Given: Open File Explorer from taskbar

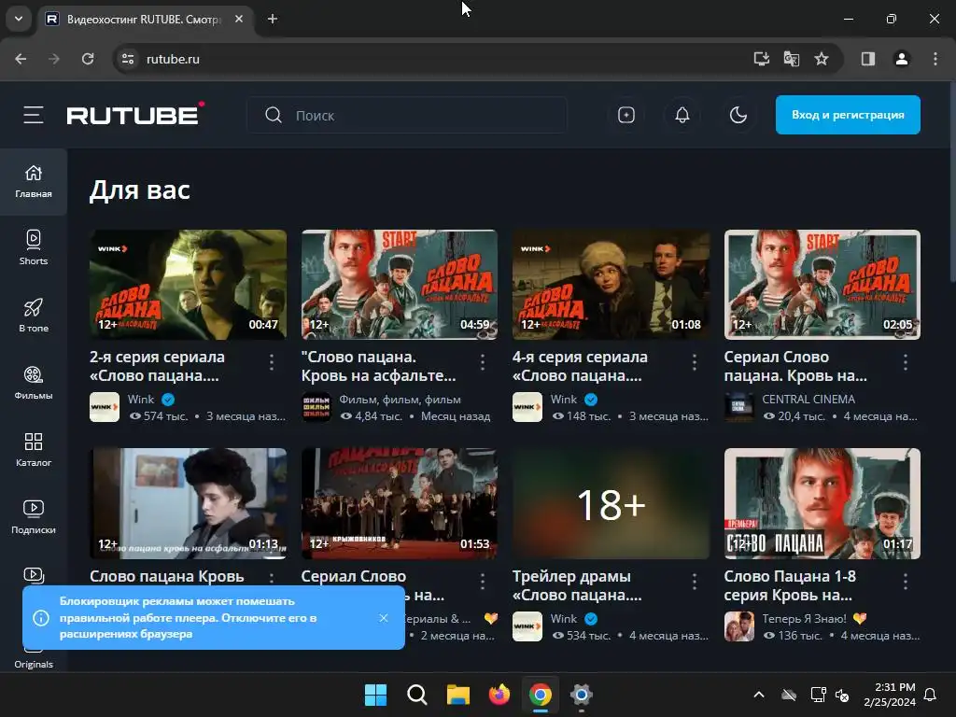Looking at the screenshot, I should click(x=457, y=695).
